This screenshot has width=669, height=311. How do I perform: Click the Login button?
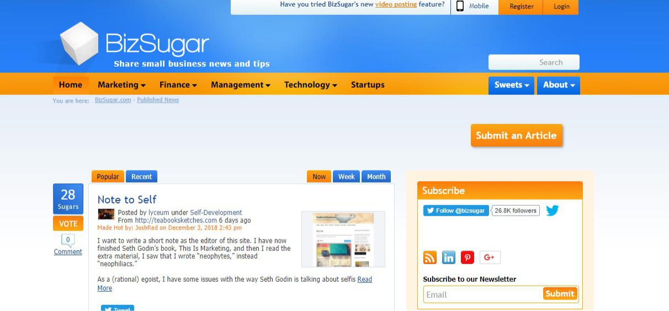561,7
